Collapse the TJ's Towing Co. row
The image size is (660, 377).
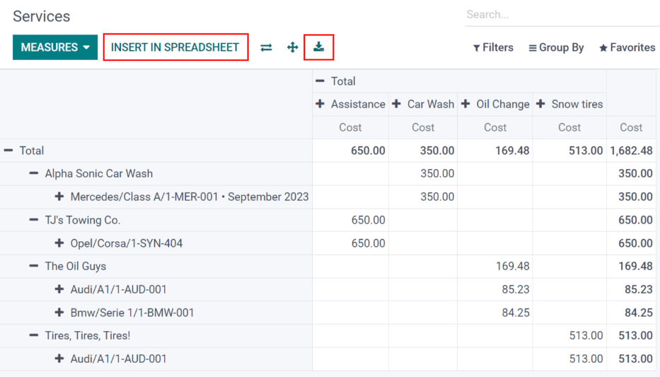click(x=76, y=220)
